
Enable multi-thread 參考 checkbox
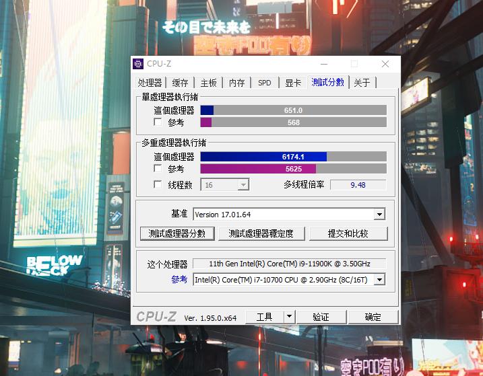coord(158,168)
